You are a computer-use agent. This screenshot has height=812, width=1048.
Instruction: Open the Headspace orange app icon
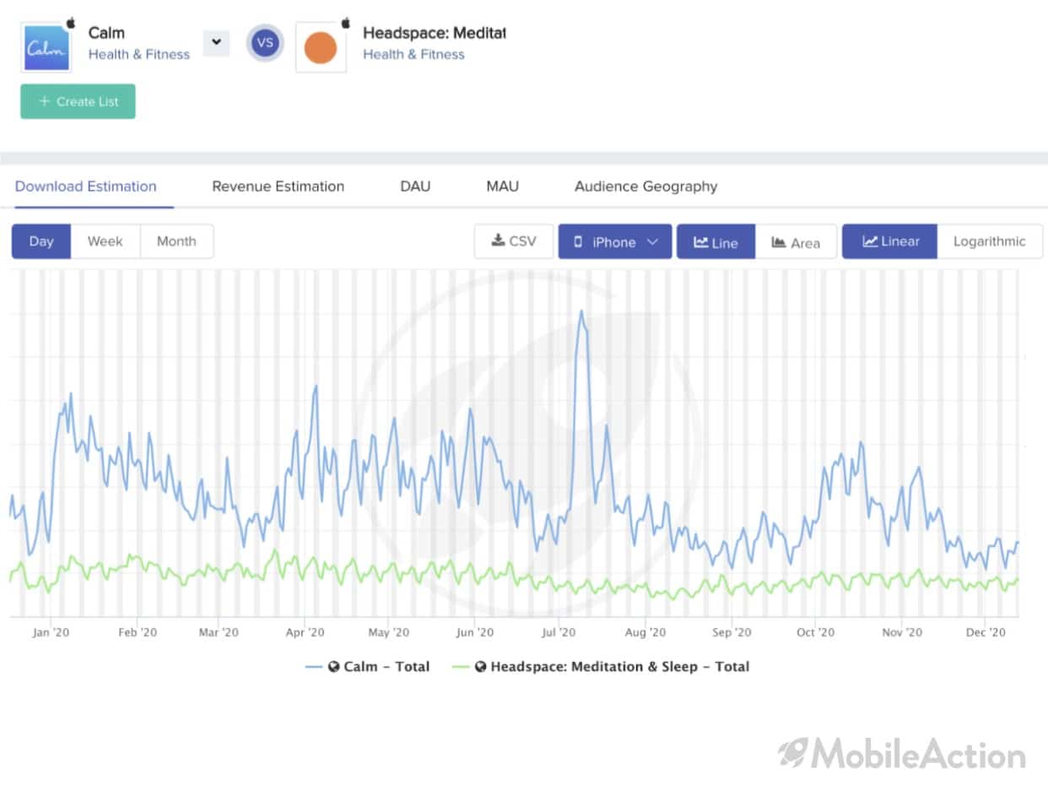[321, 47]
